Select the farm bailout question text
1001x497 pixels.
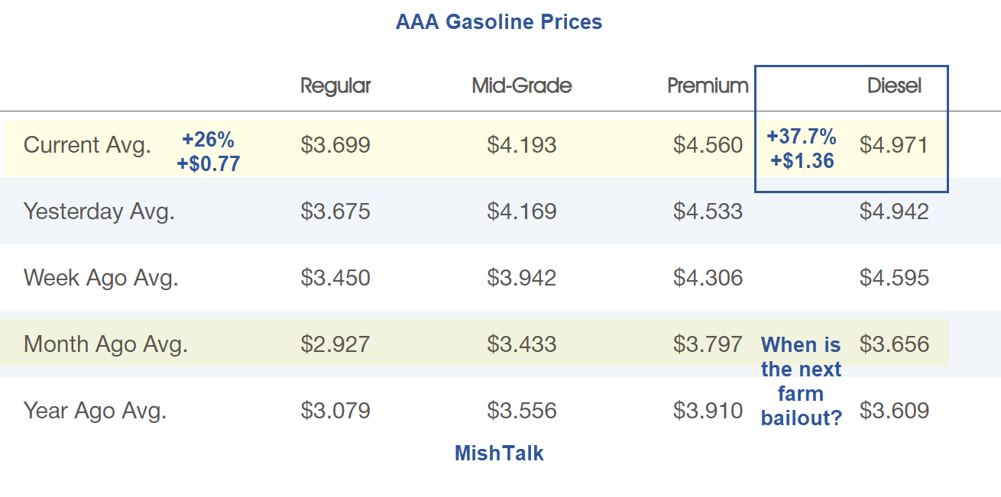click(x=801, y=382)
